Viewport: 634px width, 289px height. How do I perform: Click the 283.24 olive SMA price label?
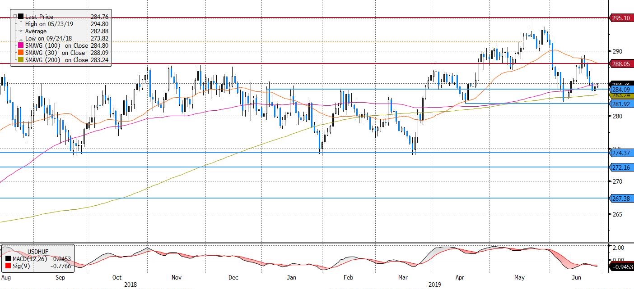(622, 95)
